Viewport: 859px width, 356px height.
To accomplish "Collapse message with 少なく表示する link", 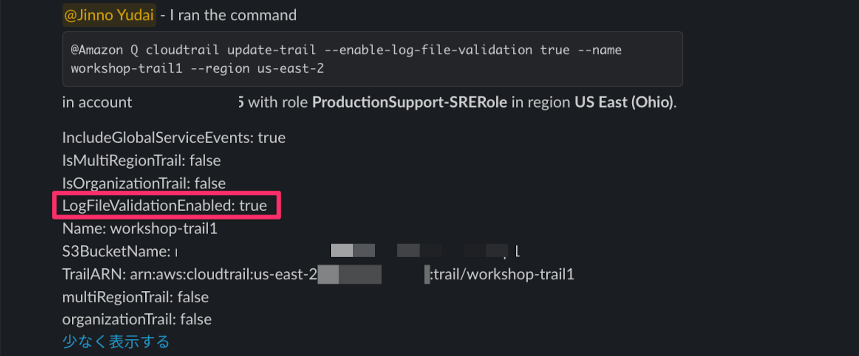I will [116, 342].
